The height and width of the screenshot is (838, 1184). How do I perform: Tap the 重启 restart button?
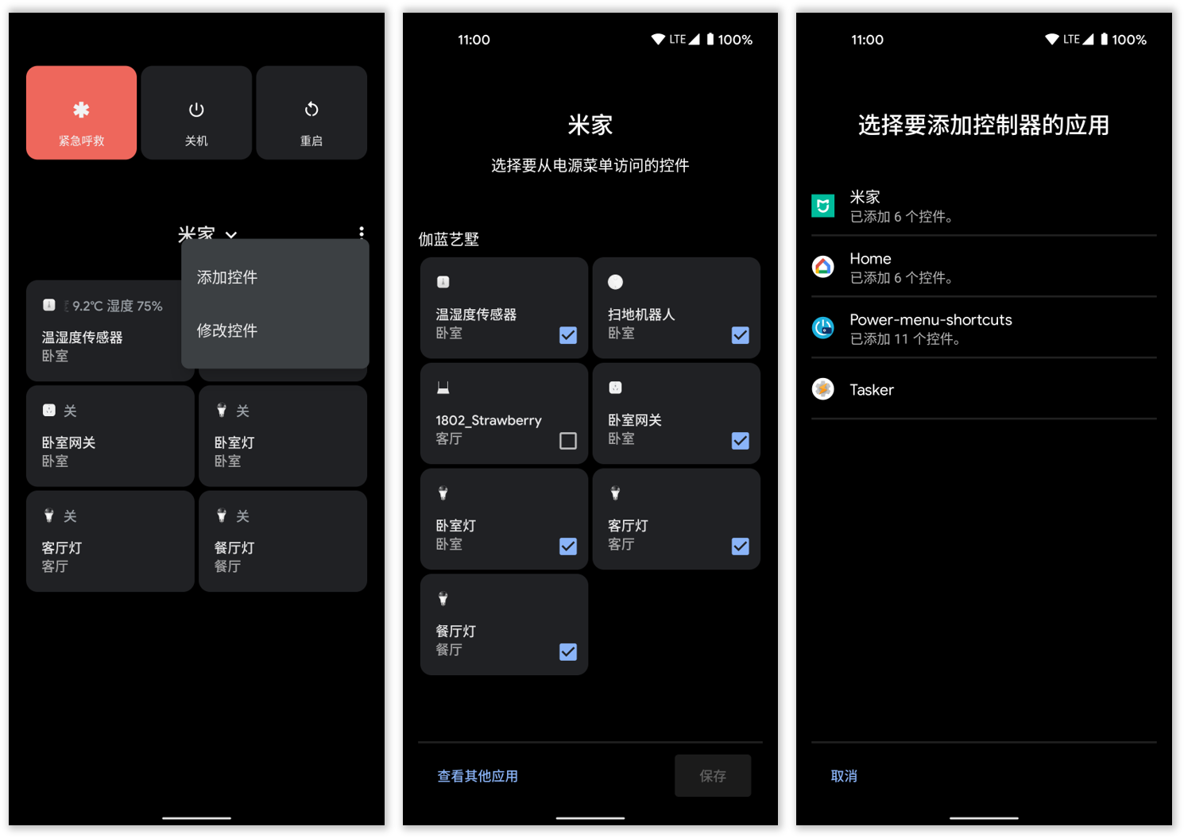pos(311,113)
